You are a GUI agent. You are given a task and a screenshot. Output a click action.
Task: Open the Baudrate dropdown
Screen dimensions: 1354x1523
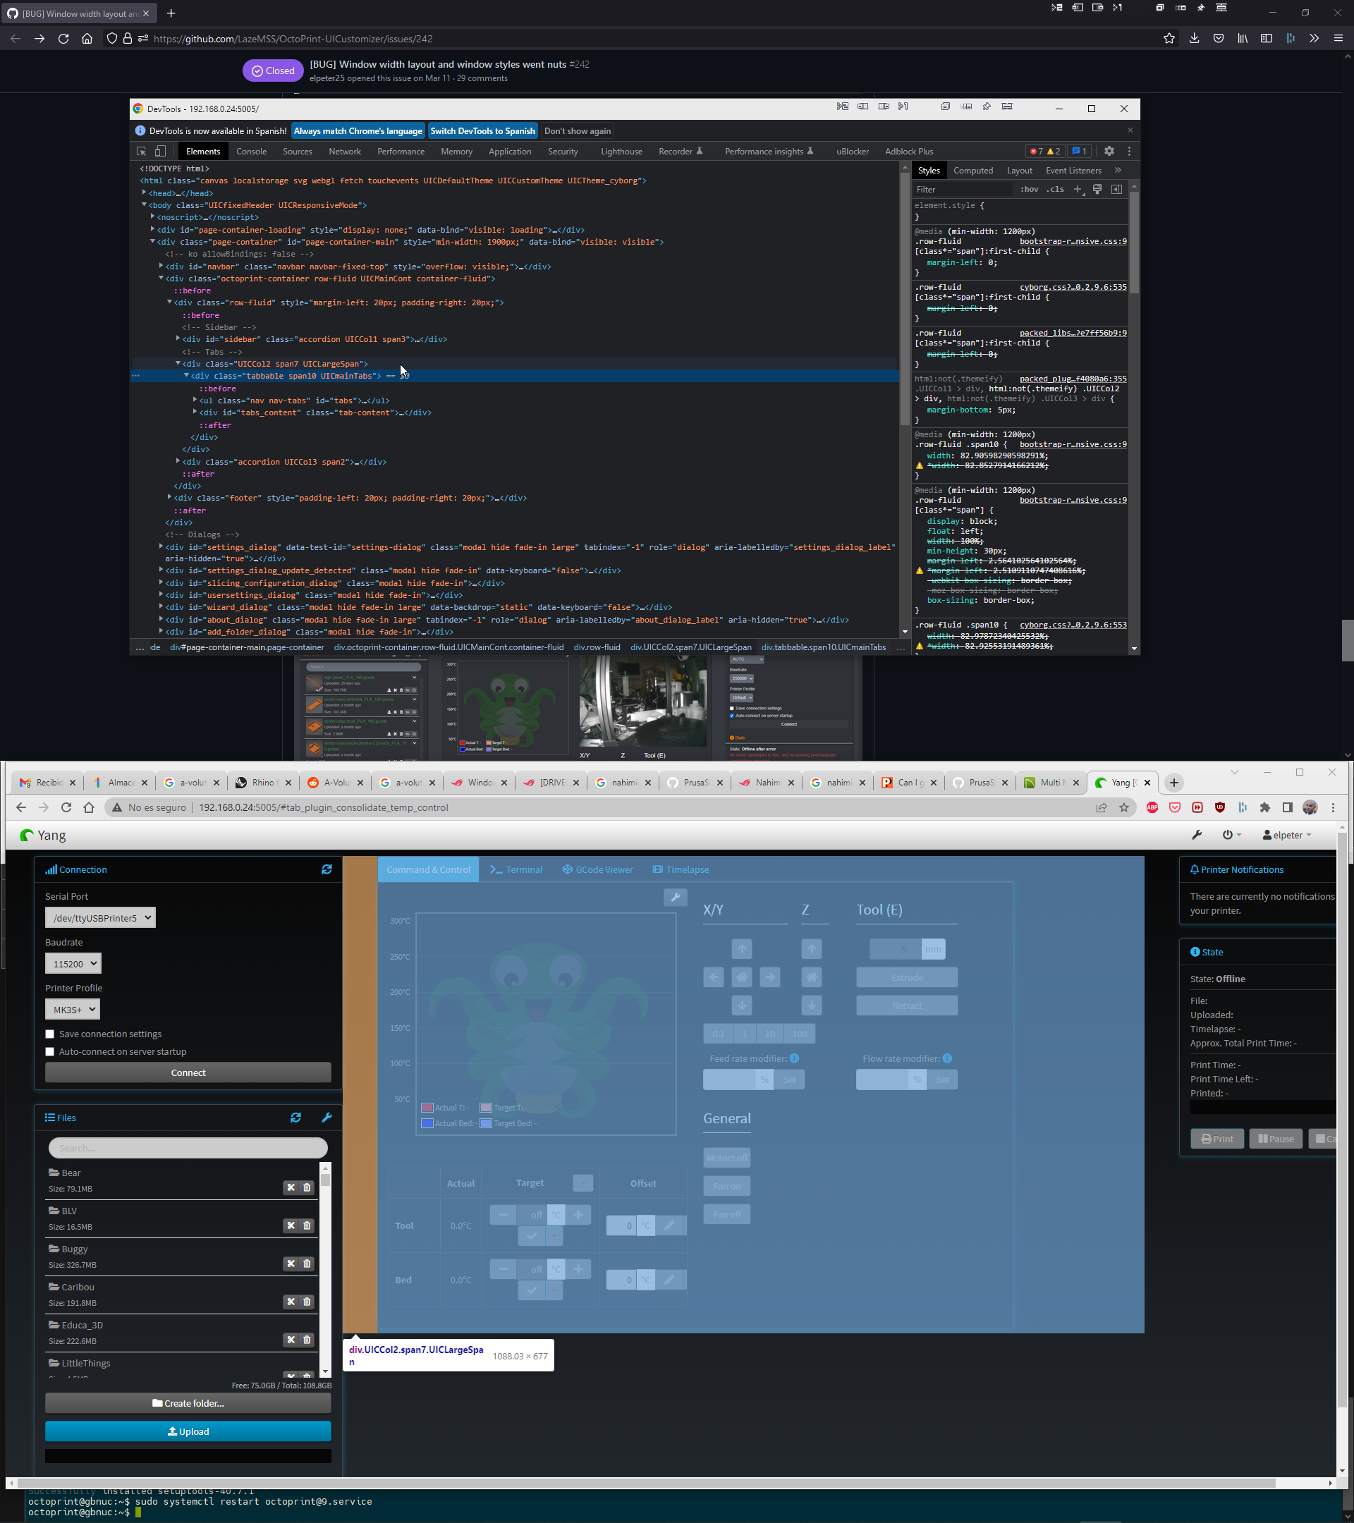tap(72, 962)
